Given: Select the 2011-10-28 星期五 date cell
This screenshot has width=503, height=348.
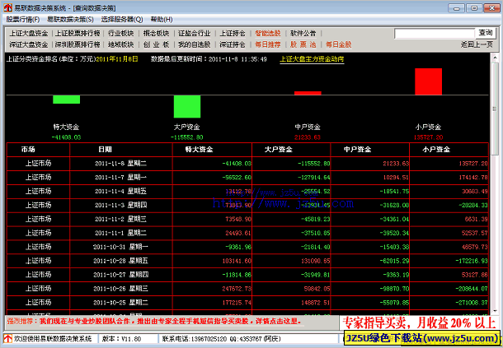Looking at the screenshot, I should pos(121,261).
